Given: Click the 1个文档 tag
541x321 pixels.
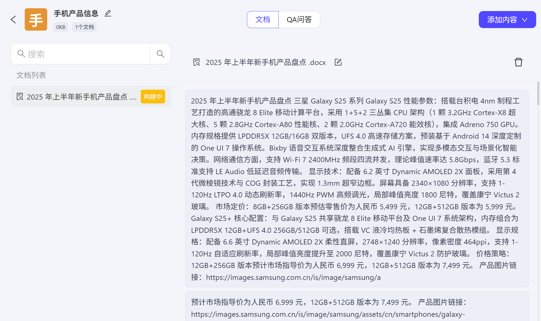Looking at the screenshot, I should point(84,27).
